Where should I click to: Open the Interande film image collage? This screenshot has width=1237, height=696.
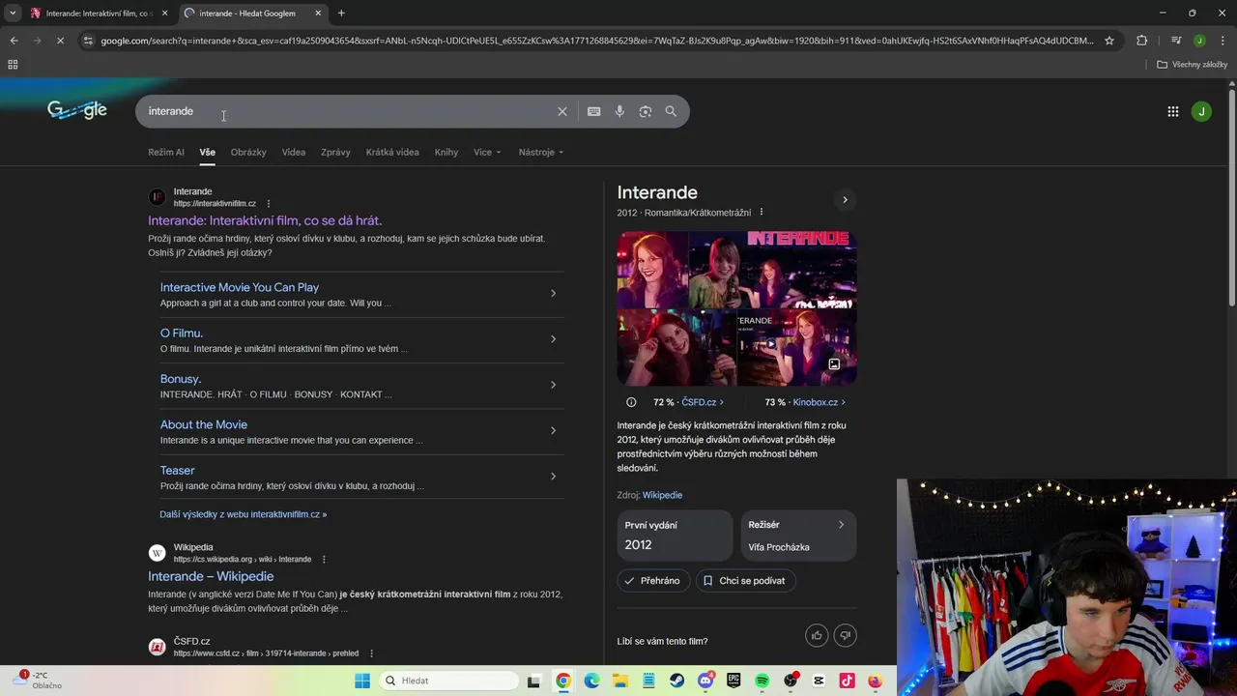[736, 308]
